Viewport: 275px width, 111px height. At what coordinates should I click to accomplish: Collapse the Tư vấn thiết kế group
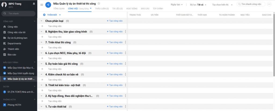point(41,106)
